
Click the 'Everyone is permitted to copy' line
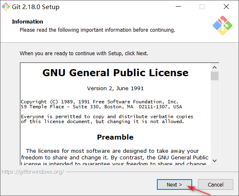(x=107, y=117)
